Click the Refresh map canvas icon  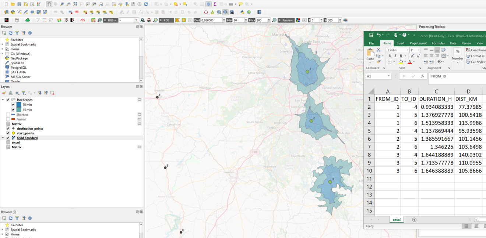(146, 4)
